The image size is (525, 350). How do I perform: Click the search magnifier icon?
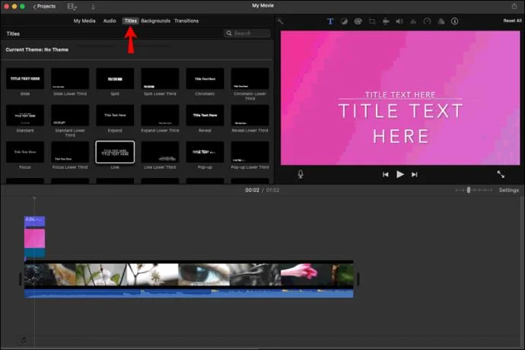(229, 33)
